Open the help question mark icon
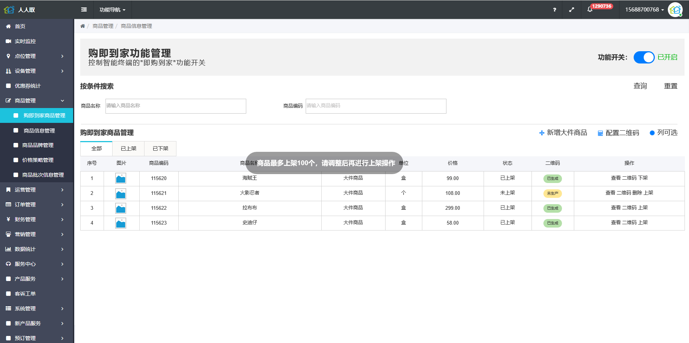 click(555, 10)
